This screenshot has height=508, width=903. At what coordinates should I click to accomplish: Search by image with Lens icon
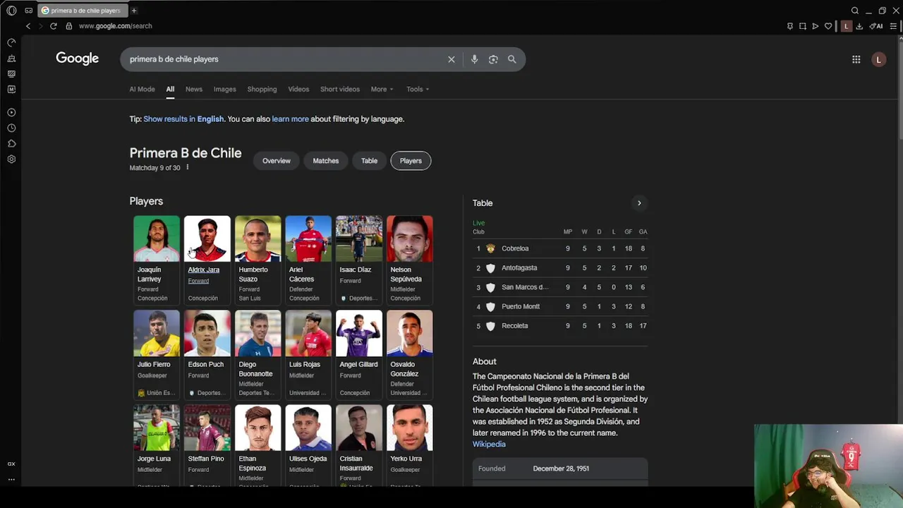pos(493,59)
